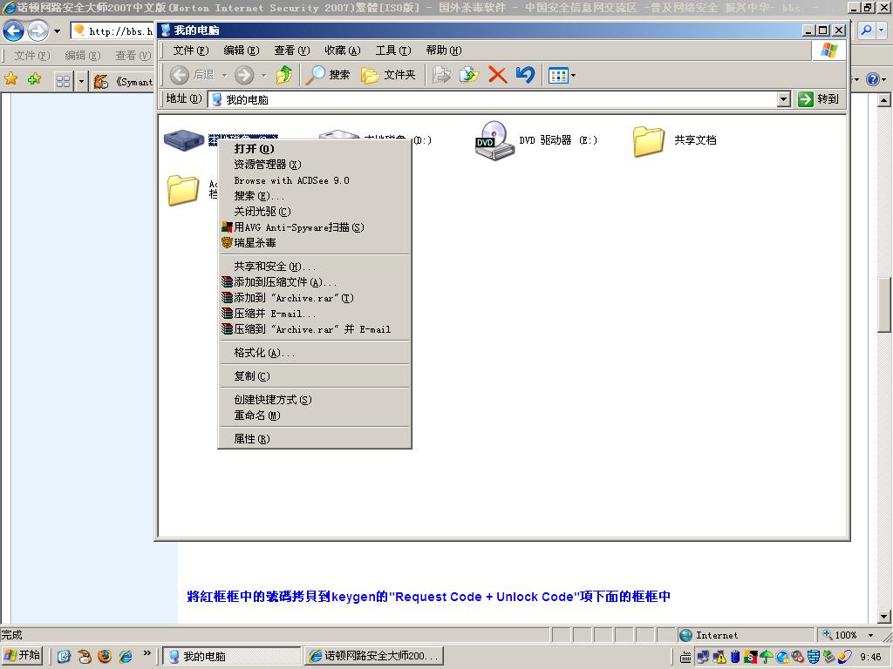Click the yellow warning tray icon

pos(720,657)
